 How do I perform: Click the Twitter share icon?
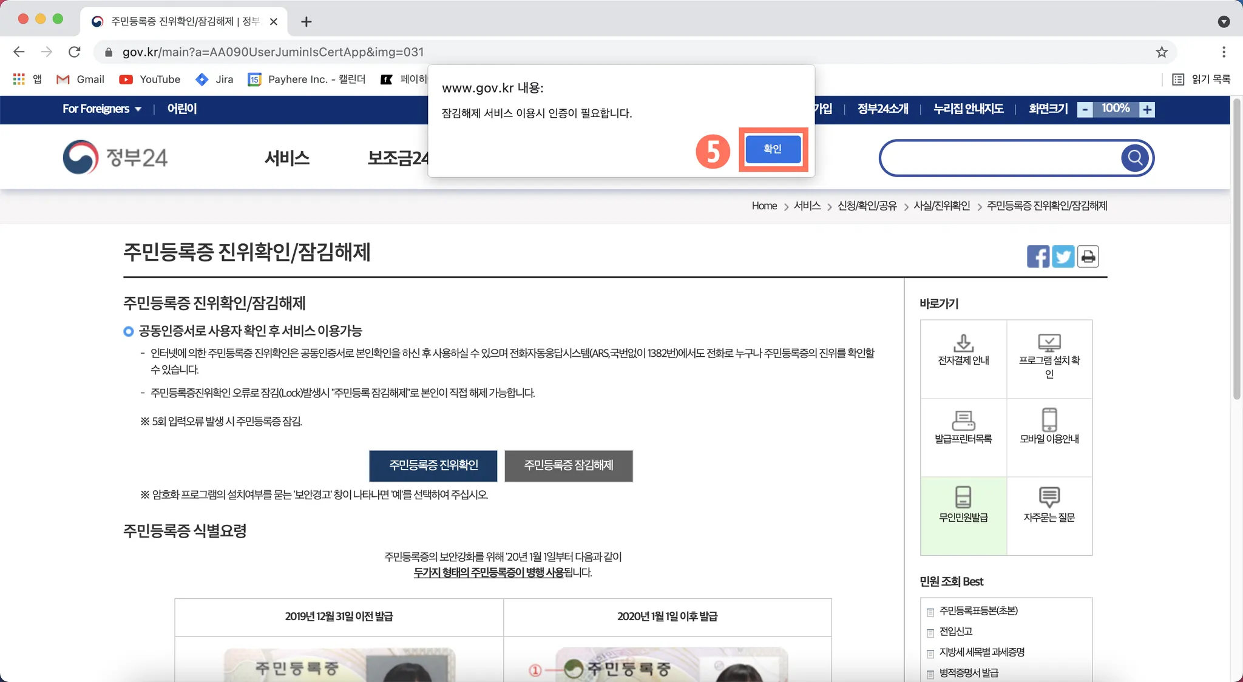(x=1063, y=257)
